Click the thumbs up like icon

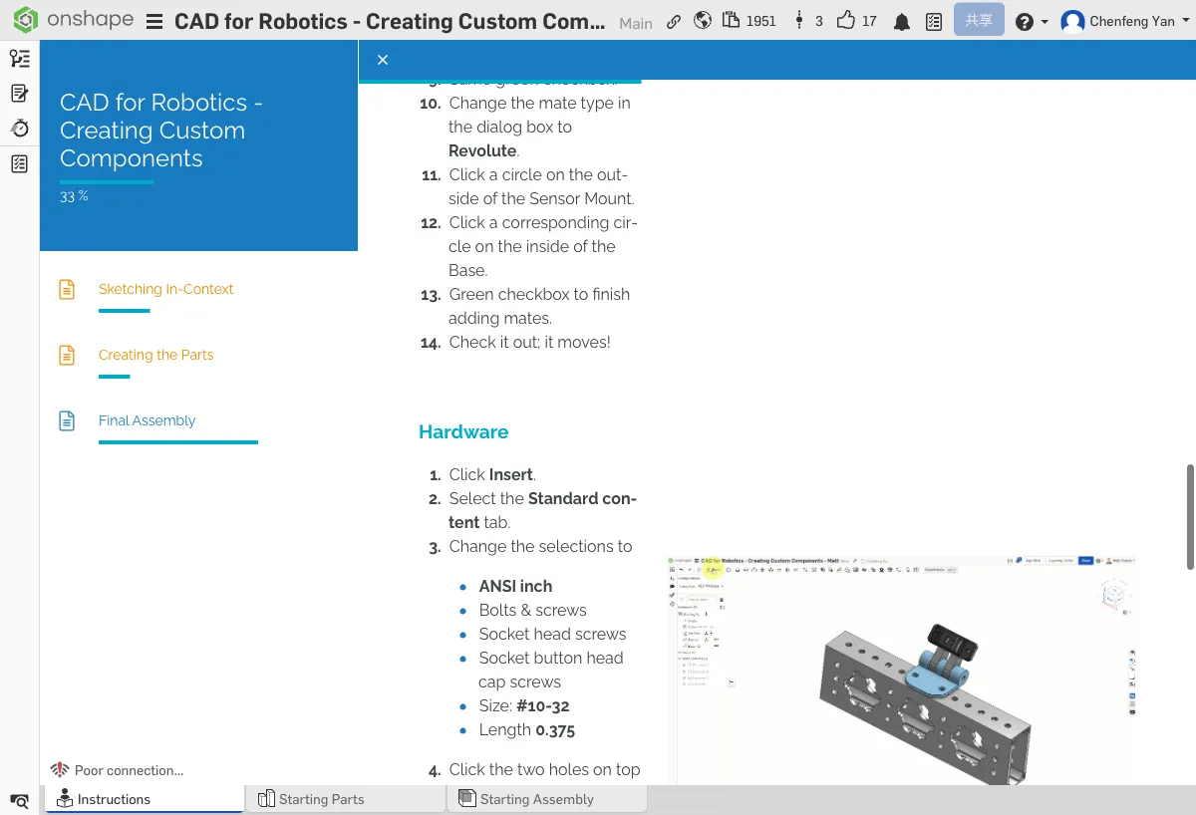point(846,21)
